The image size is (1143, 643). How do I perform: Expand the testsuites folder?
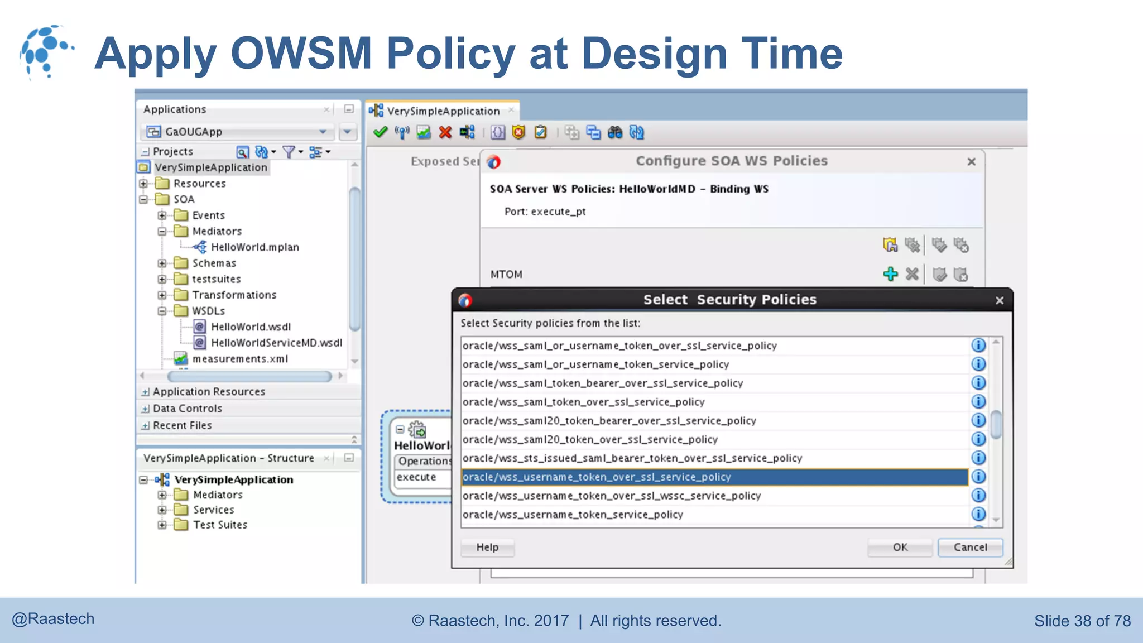click(162, 279)
